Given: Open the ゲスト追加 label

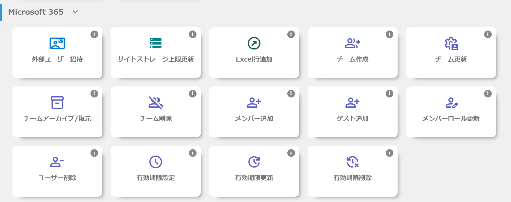Looking at the screenshot, I should 353,118.
